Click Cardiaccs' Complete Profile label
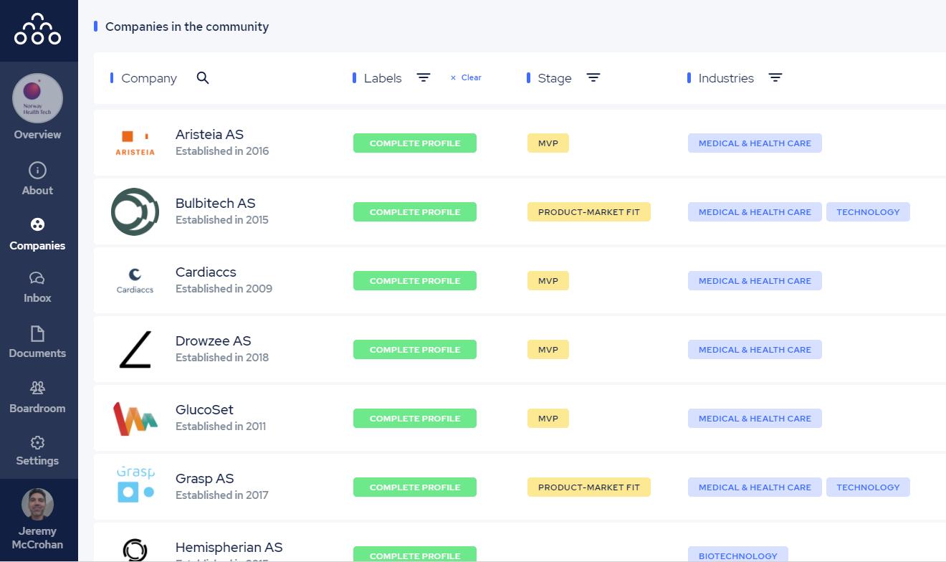 point(415,281)
